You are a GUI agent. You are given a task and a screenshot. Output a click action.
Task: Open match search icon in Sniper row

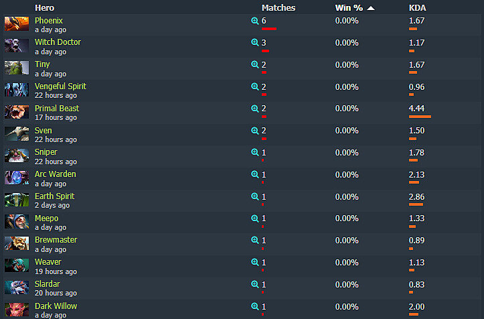[254, 152]
